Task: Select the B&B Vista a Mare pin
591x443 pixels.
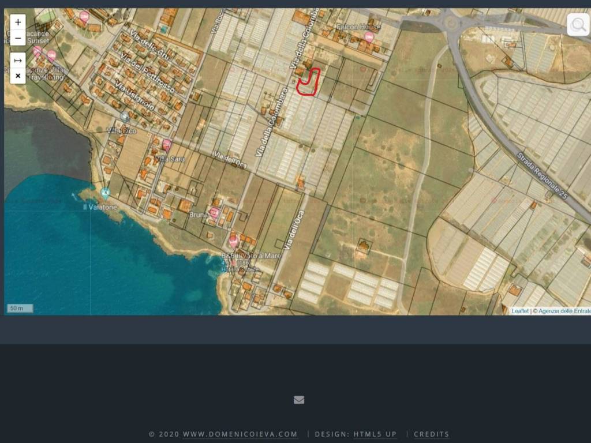Action: 234,241
